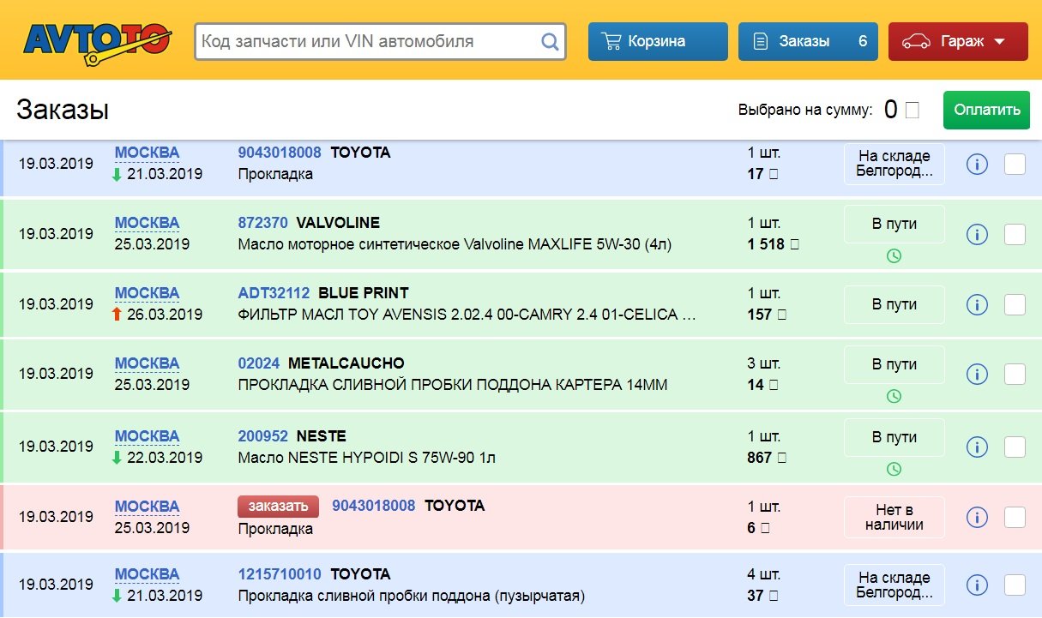Click ПРОКЛАДКА СЛИВНОЙ ПРОБКИ ПОДДОНА КАРТЕРА 14ММ text

pos(452,385)
